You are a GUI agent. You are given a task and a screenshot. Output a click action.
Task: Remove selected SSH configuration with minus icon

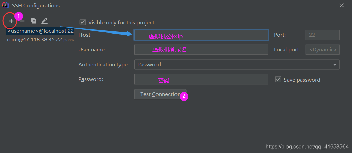tap(22, 21)
